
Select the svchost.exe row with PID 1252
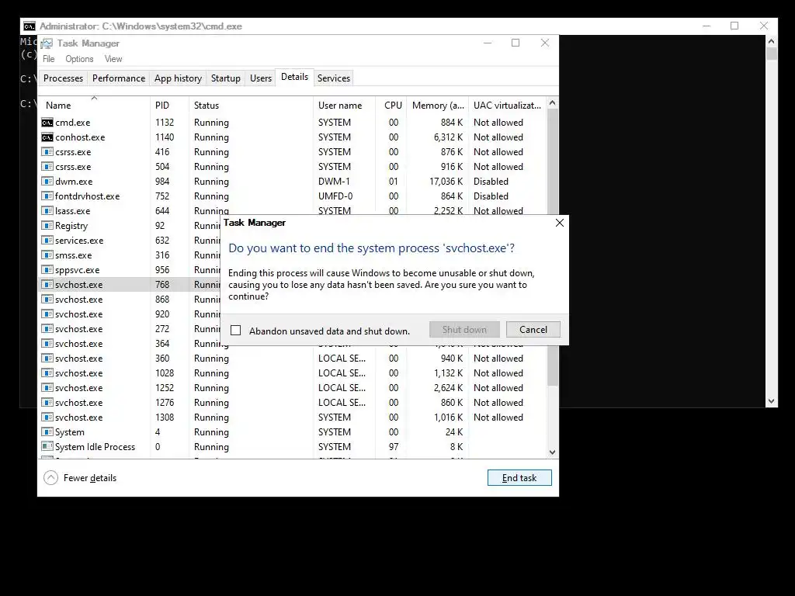click(293, 388)
